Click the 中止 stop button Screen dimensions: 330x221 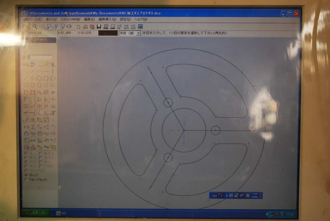coord(25,65)
